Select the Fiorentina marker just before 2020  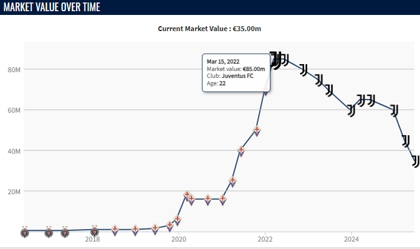(x=169, y=225)
